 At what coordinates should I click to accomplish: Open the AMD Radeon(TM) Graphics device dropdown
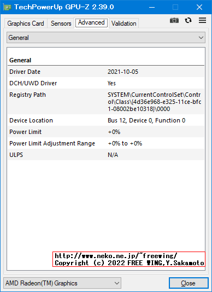(x=62, y=283)
